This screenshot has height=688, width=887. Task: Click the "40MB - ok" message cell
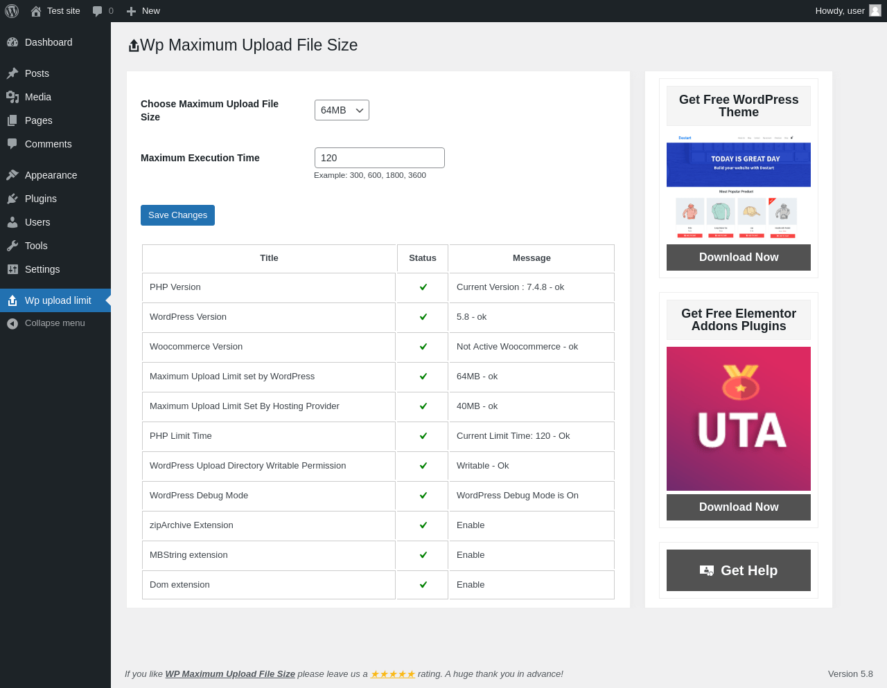[532, 406]
